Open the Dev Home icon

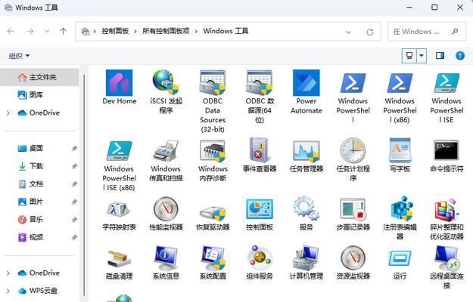(119, 83)
